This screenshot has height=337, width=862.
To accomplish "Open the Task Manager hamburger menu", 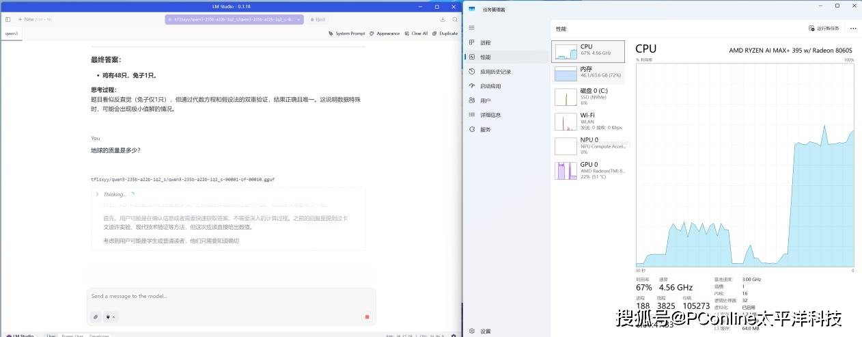I will tap(471, 28).
